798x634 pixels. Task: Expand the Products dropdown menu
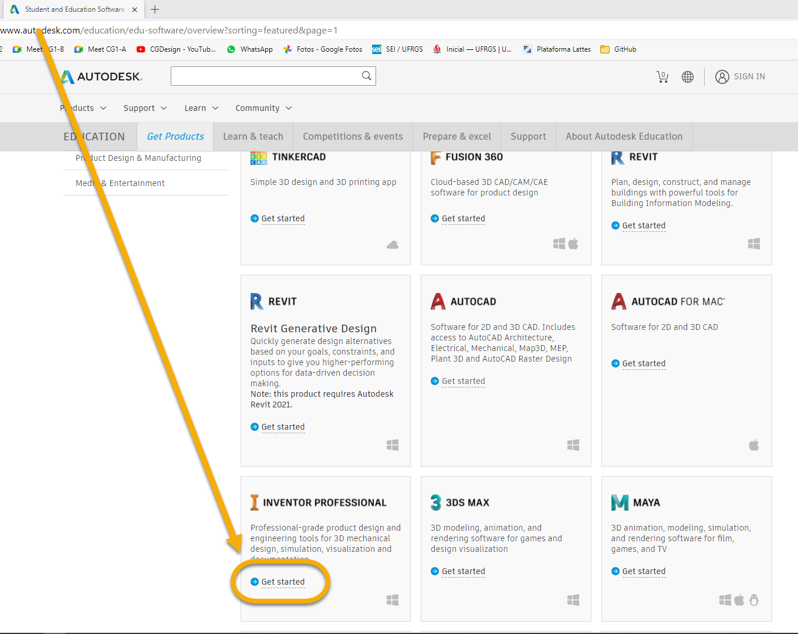tap(83, 108)
